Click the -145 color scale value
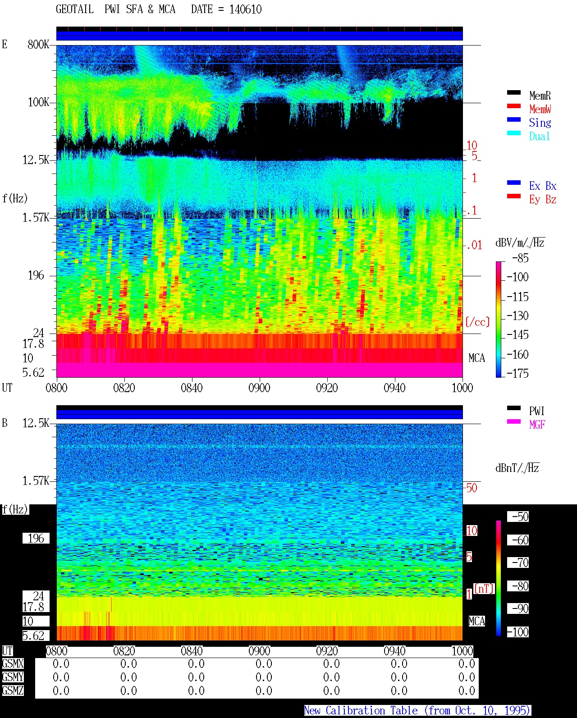The height and width of the screenshot is (718, 577). (x=517, y=335)
